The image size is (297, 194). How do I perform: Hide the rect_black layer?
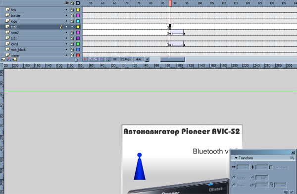click(x=66, y=49)
